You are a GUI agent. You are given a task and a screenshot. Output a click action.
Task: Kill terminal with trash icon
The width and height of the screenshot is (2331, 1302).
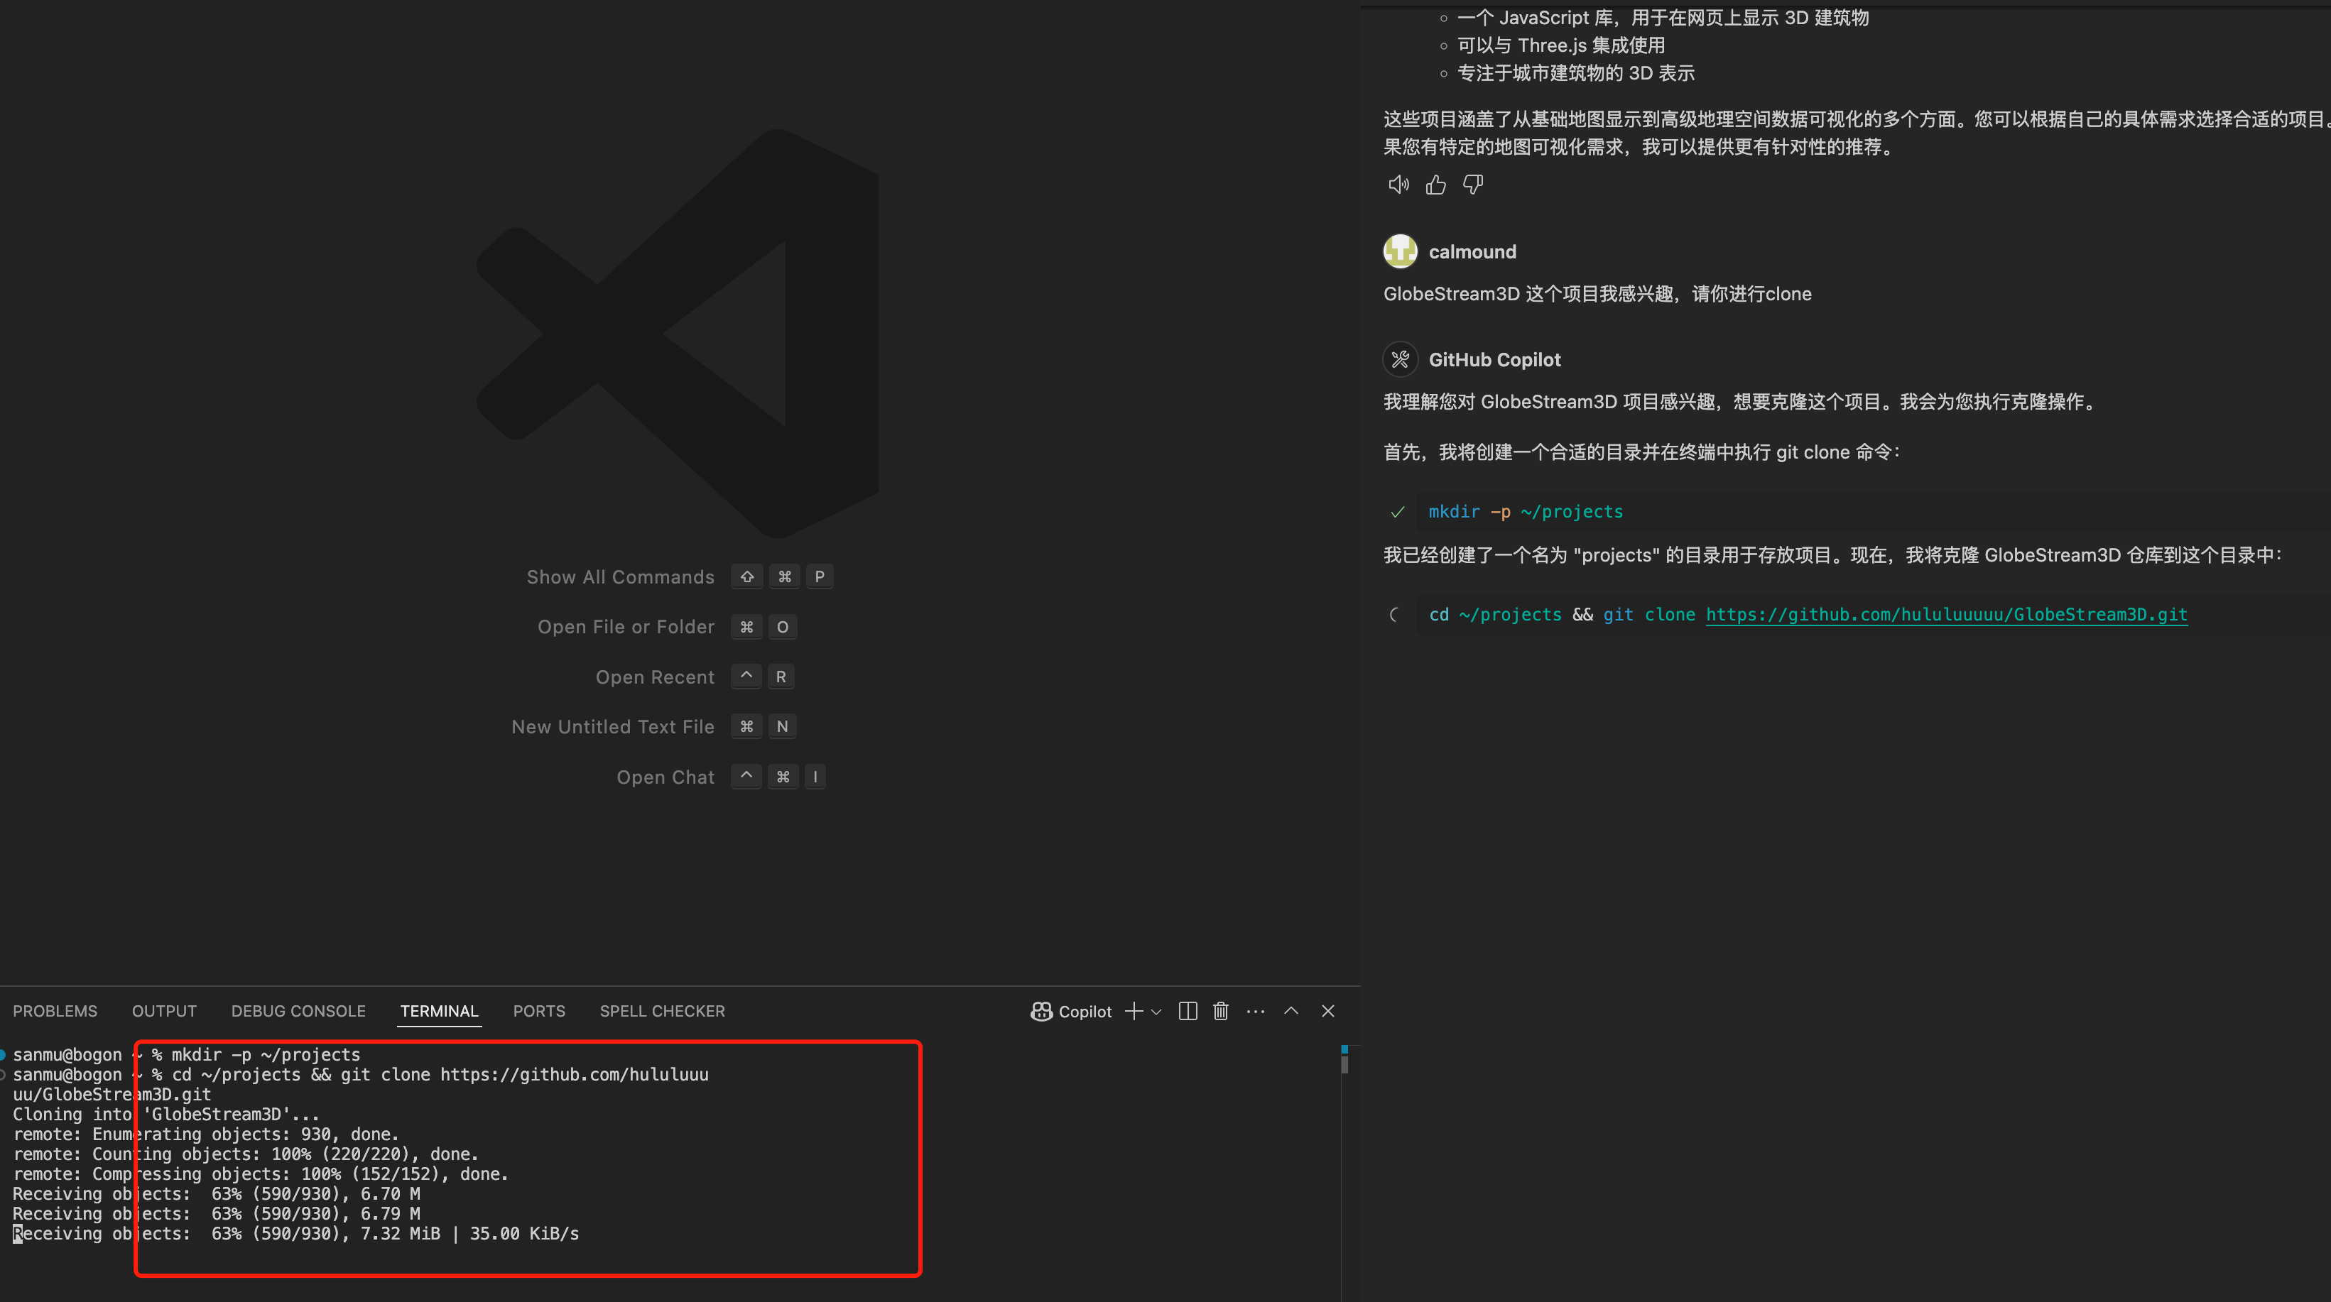tap(1221, 1011)
